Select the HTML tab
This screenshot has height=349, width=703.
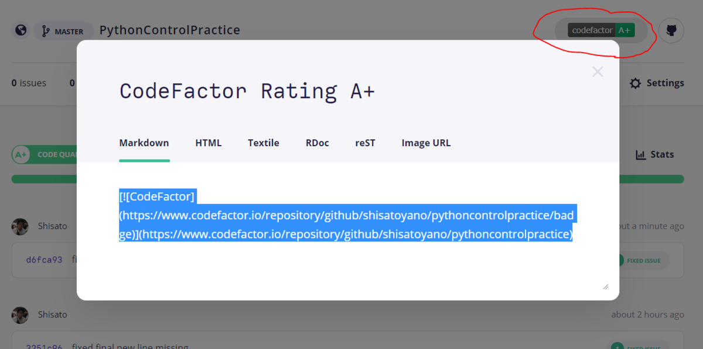(x=209, y=143)
